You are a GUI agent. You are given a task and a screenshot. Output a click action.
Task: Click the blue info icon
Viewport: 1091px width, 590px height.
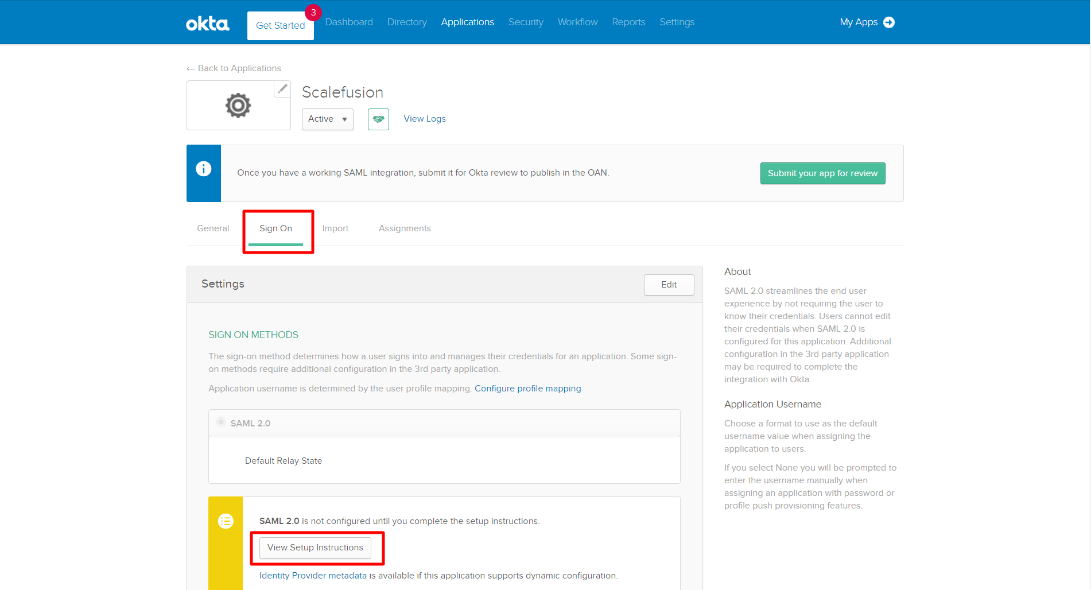204,169
